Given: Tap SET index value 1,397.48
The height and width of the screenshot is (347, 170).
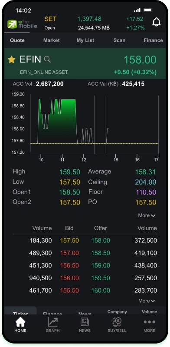Looking at the screenshot, I should coord(89,19).
